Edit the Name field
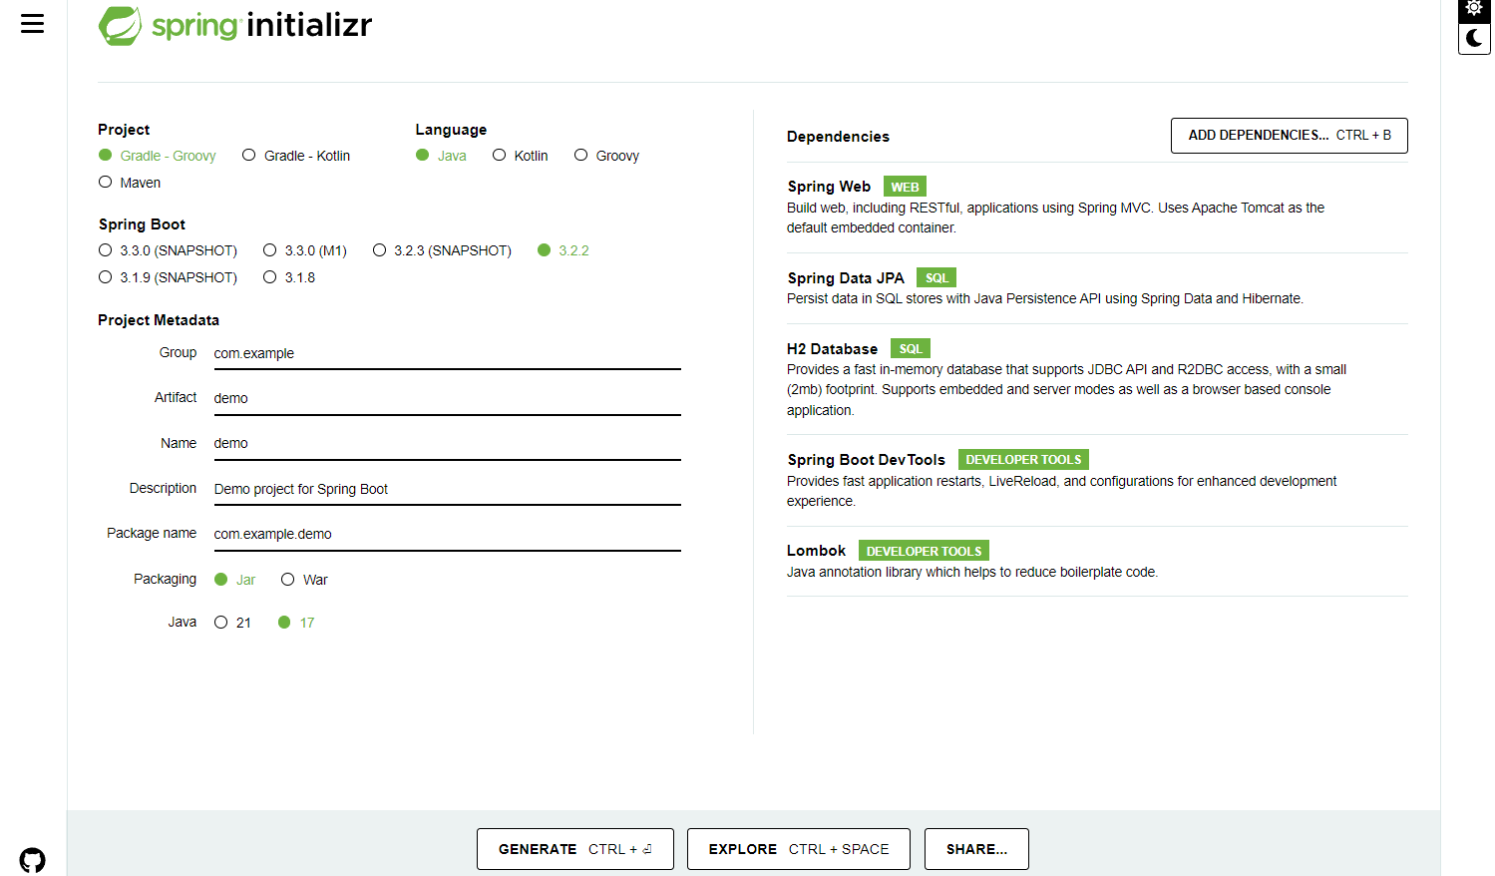 [x=447, y=443]
